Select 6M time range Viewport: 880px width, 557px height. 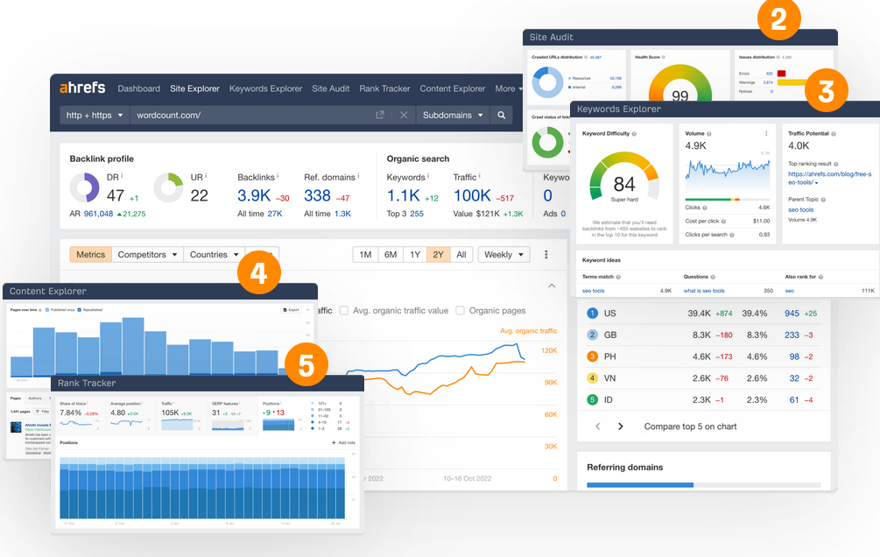[391, 254]
